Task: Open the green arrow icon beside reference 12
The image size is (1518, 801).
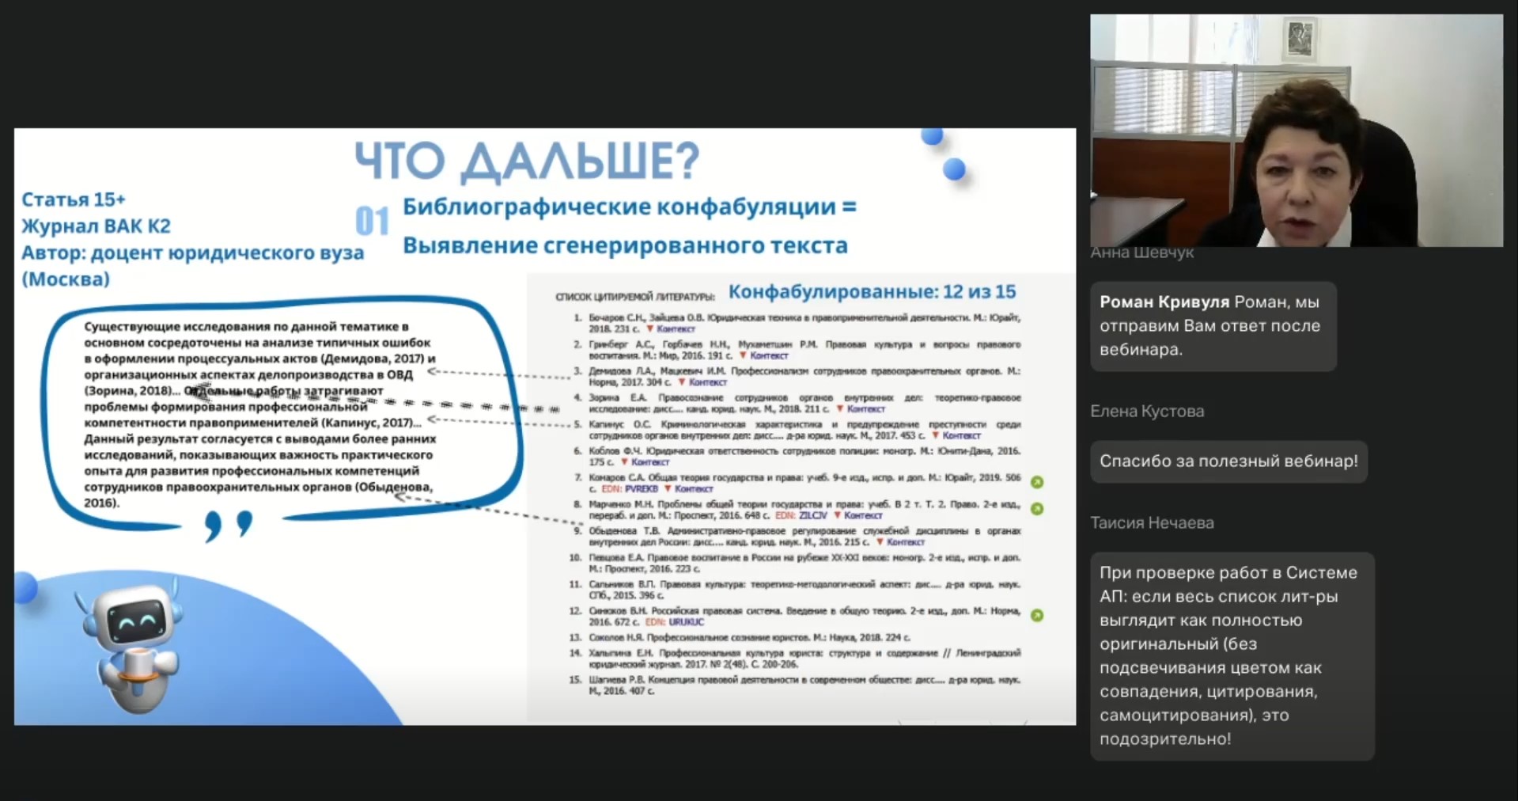Action: [x=1037, y=615]
